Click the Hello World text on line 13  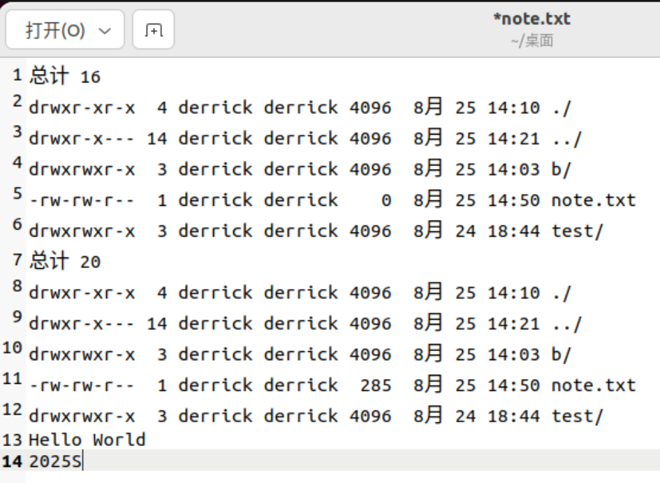pos(87,440)
